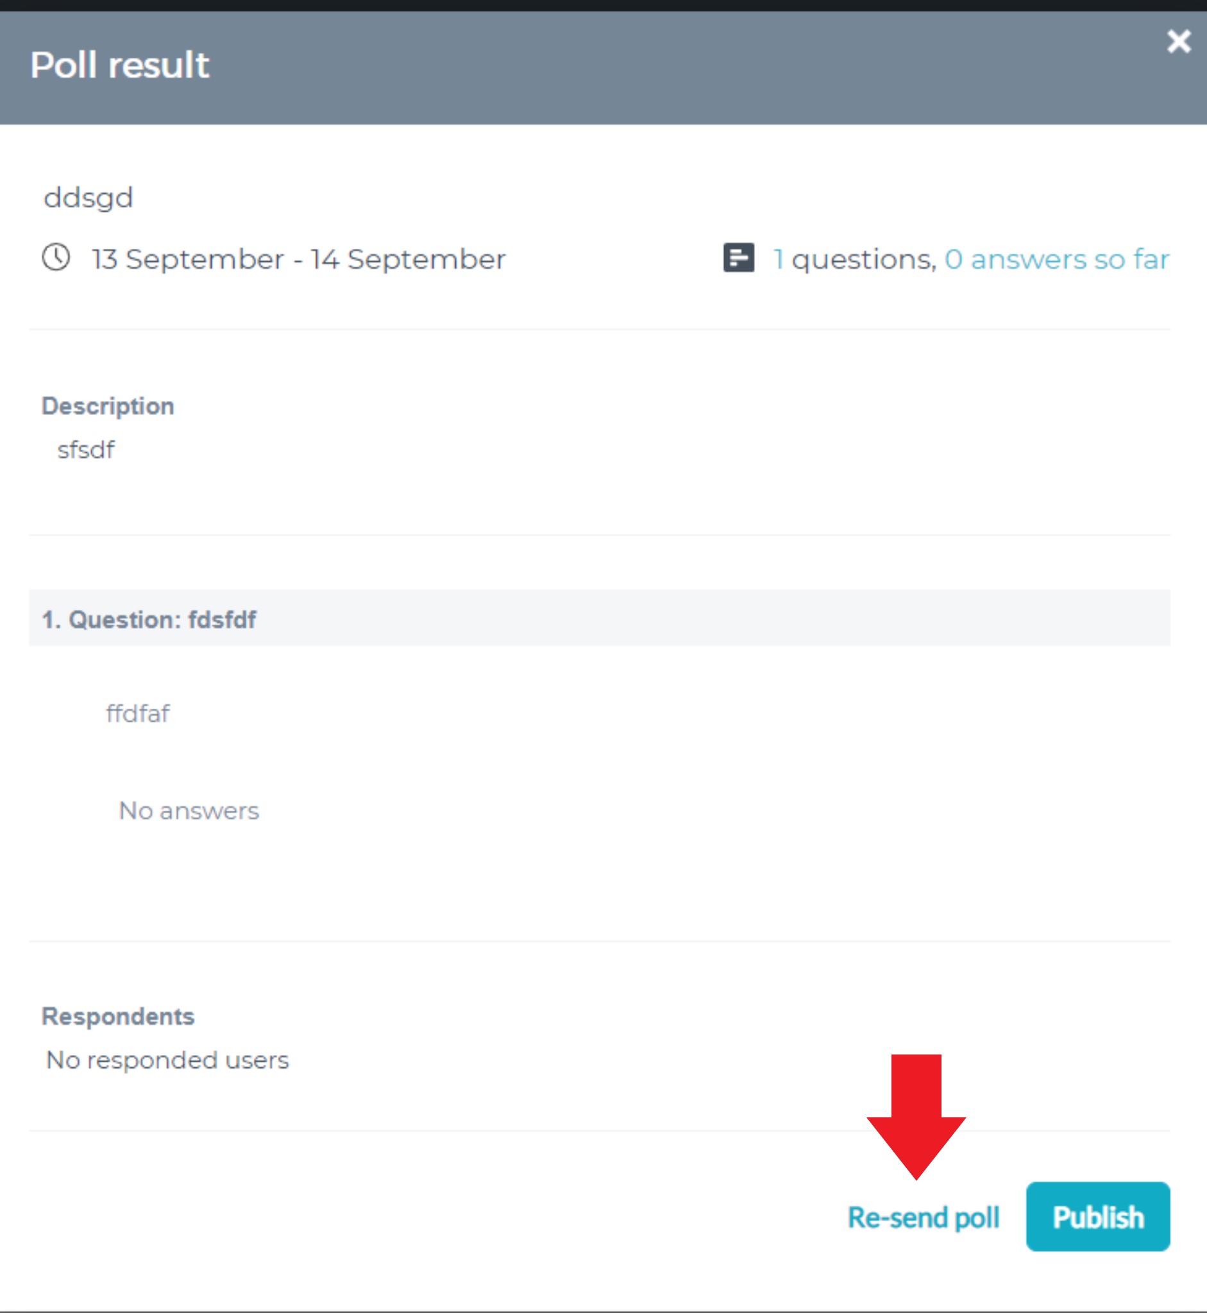Click the 'No answers' label
The width and height of the screenshot is (1207, 1313).
click(x=189, y=811)
